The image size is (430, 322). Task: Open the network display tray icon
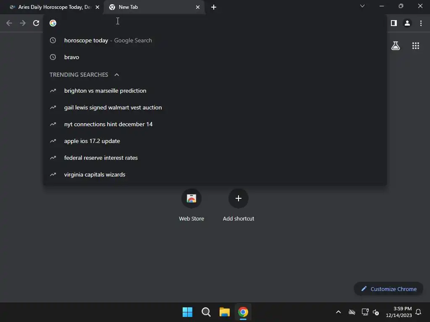coord(365,312)
